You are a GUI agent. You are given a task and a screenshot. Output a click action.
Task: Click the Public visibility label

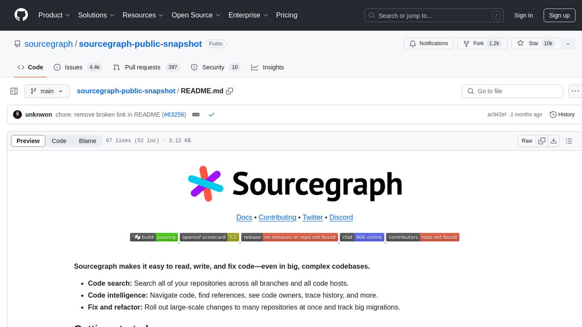(216, 44)
